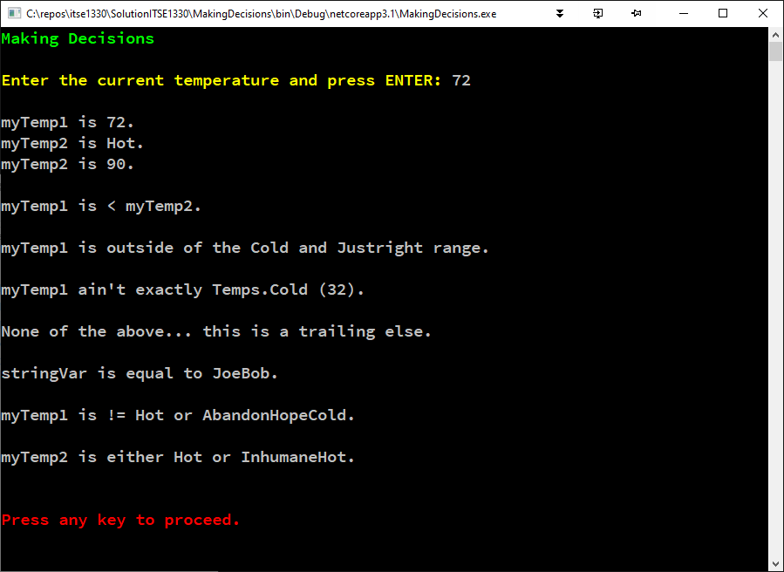Click the "trailing else" output line
Screen dimensions: 784x572
216,331
